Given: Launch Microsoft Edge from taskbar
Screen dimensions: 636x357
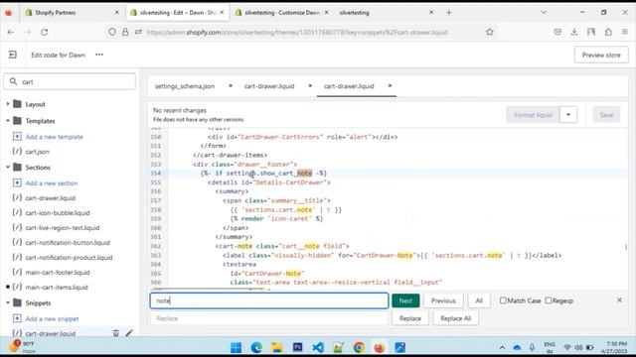Looking at the screenshot, I should point(256,347).
